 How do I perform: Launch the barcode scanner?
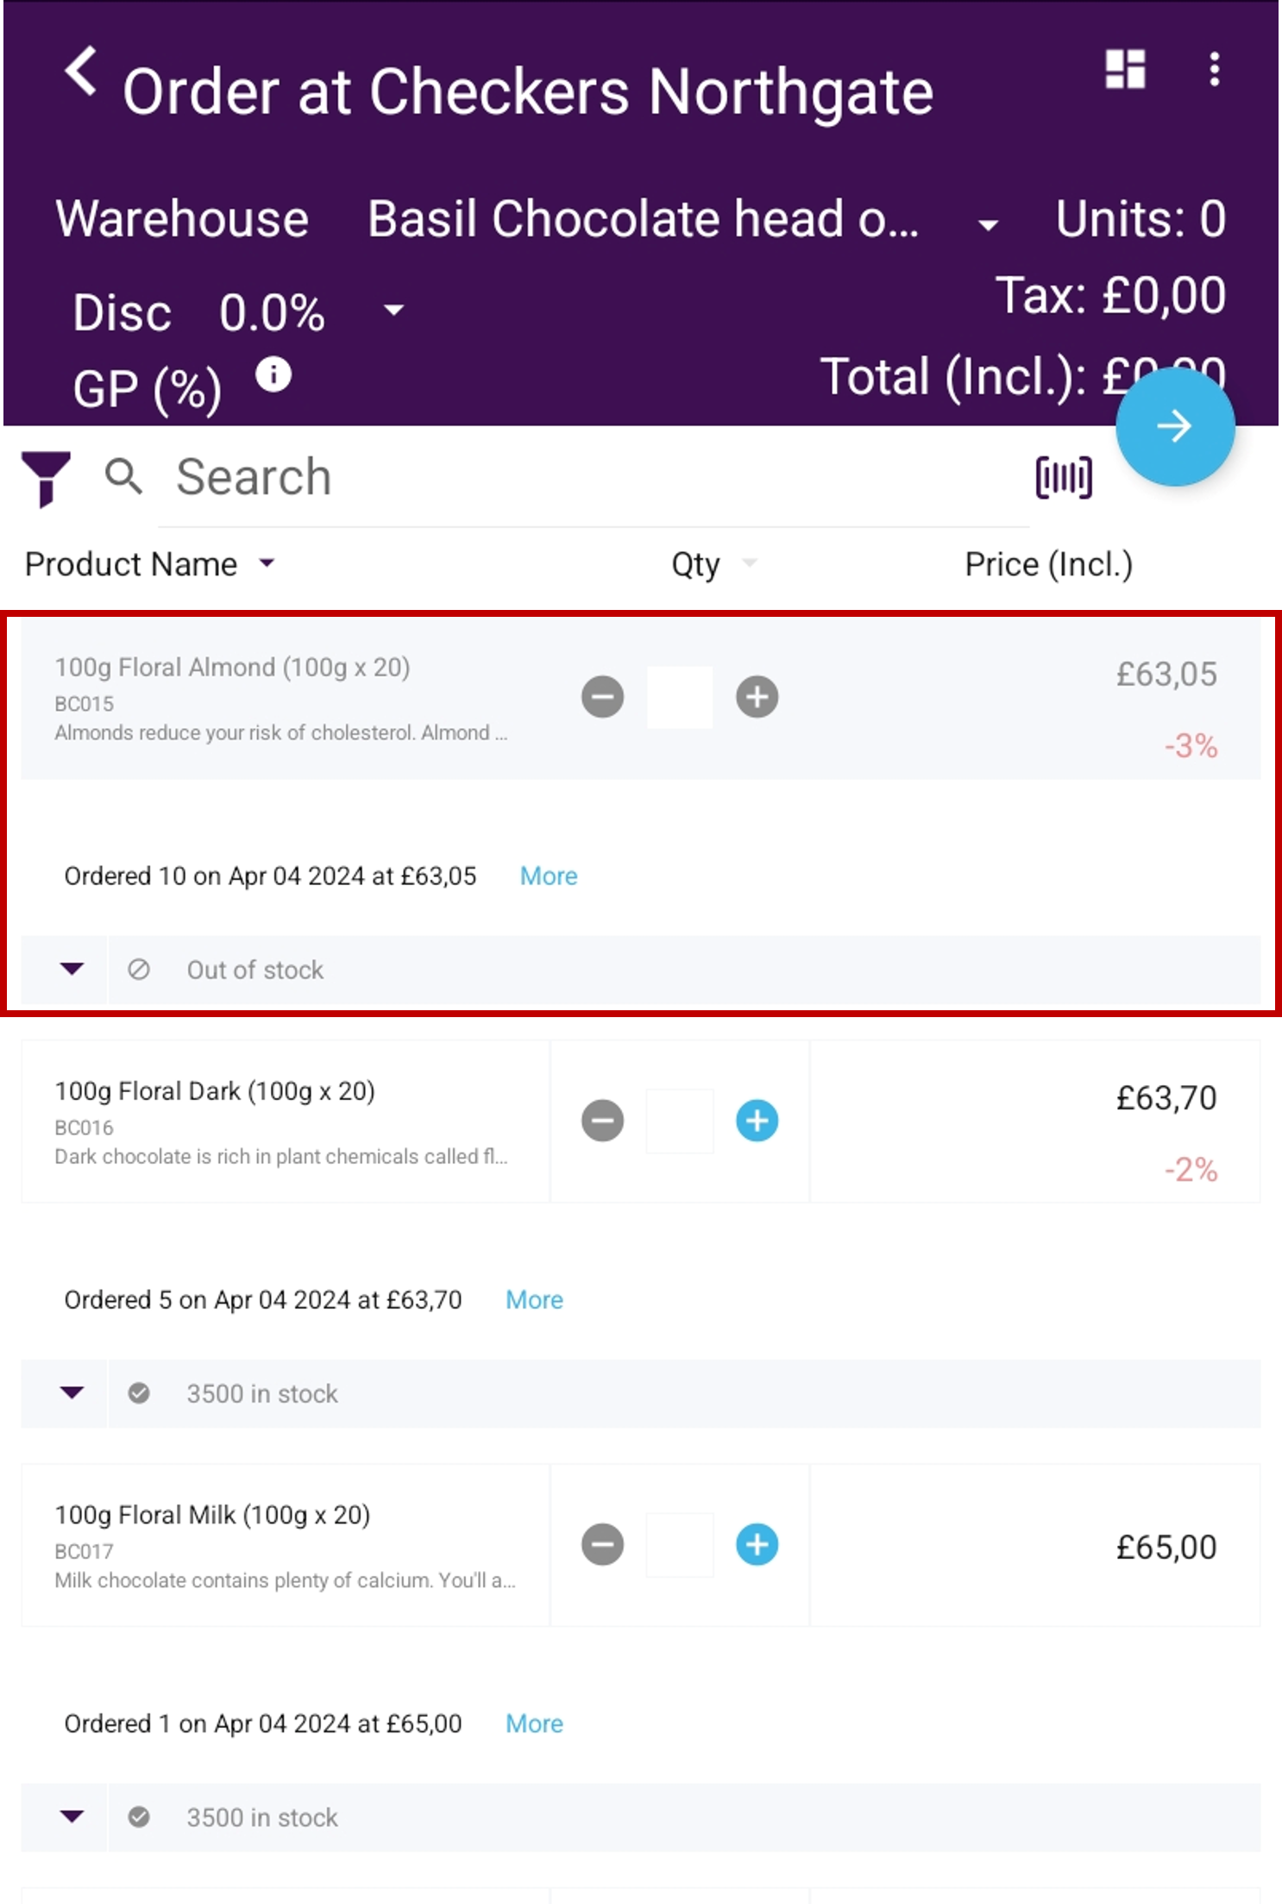click(x=1063, y=477)
